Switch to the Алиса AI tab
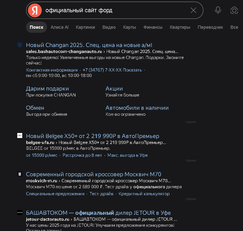 pos(59,27)
